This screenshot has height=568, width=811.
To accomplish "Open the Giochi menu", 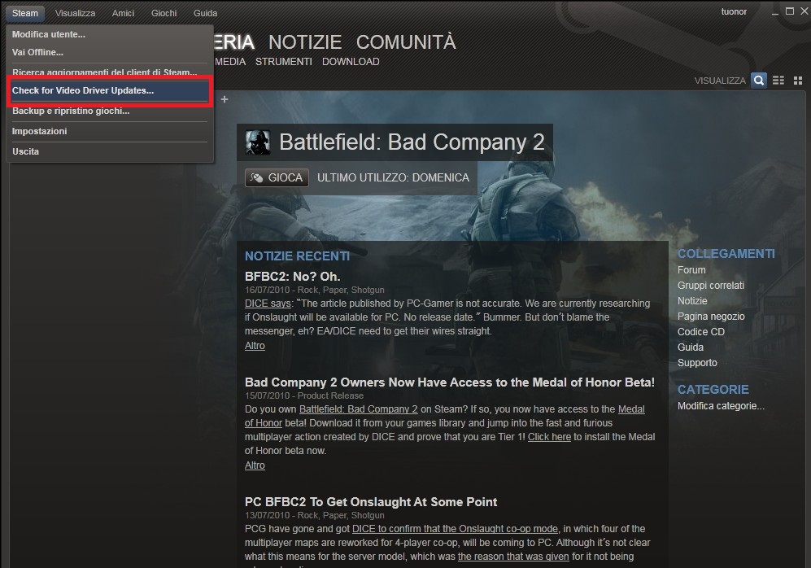I will pos(164,13).
